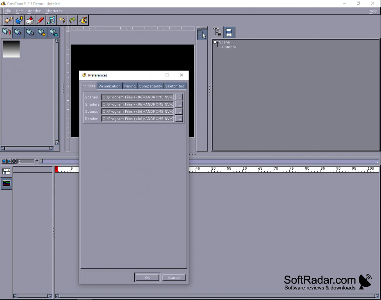Image resolution: width=381 pixels, height=300 pixels.
Task: Click the red frame 0 marker on timeline
Action: coord(57,169)
